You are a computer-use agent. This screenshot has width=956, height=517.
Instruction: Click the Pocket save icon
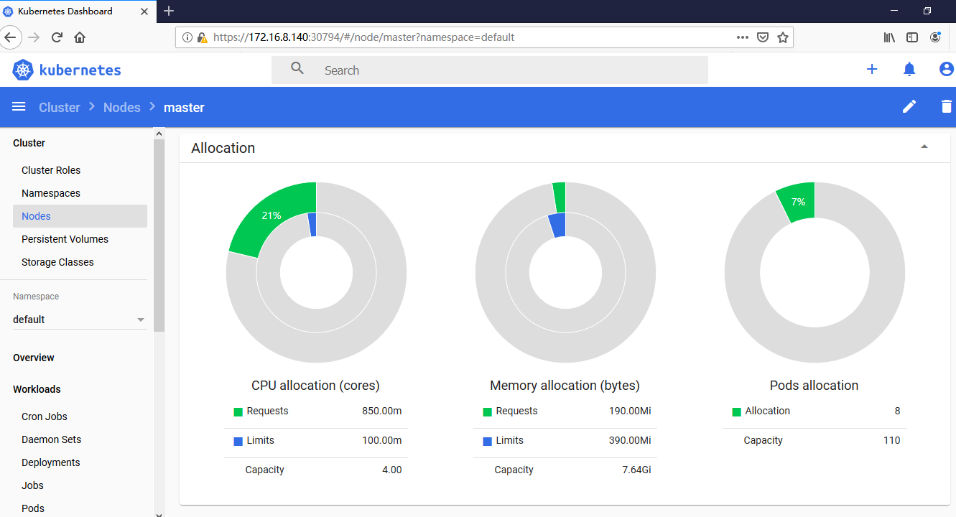click(x=763, y=37)
